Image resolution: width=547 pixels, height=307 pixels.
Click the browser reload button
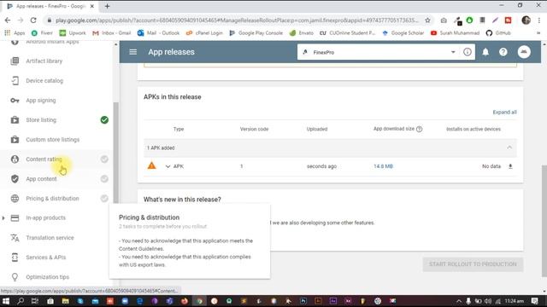[33, 20]
